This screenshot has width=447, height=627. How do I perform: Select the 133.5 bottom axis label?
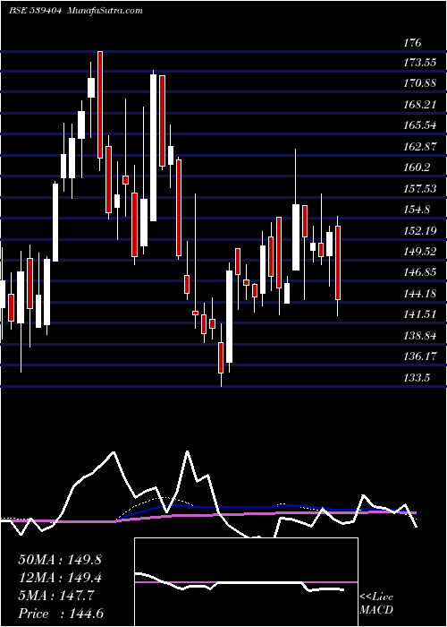pyautogui.click(x=417, y=377)
